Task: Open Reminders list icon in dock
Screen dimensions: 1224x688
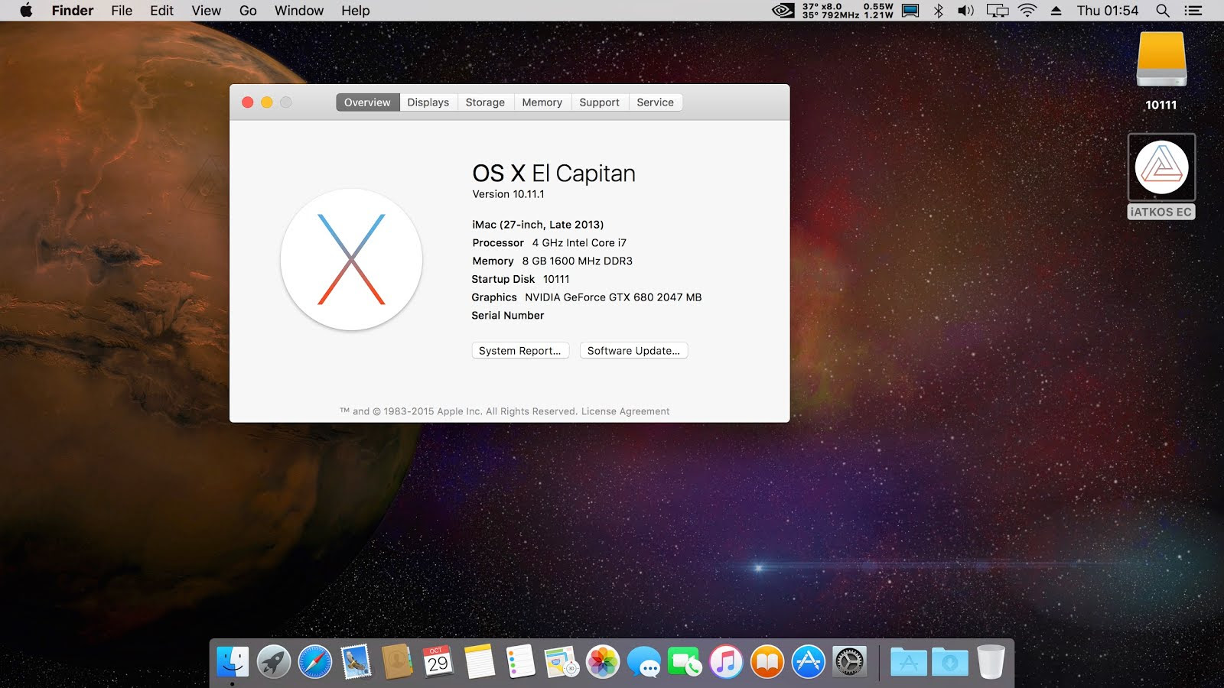Action: click(521, 662)
